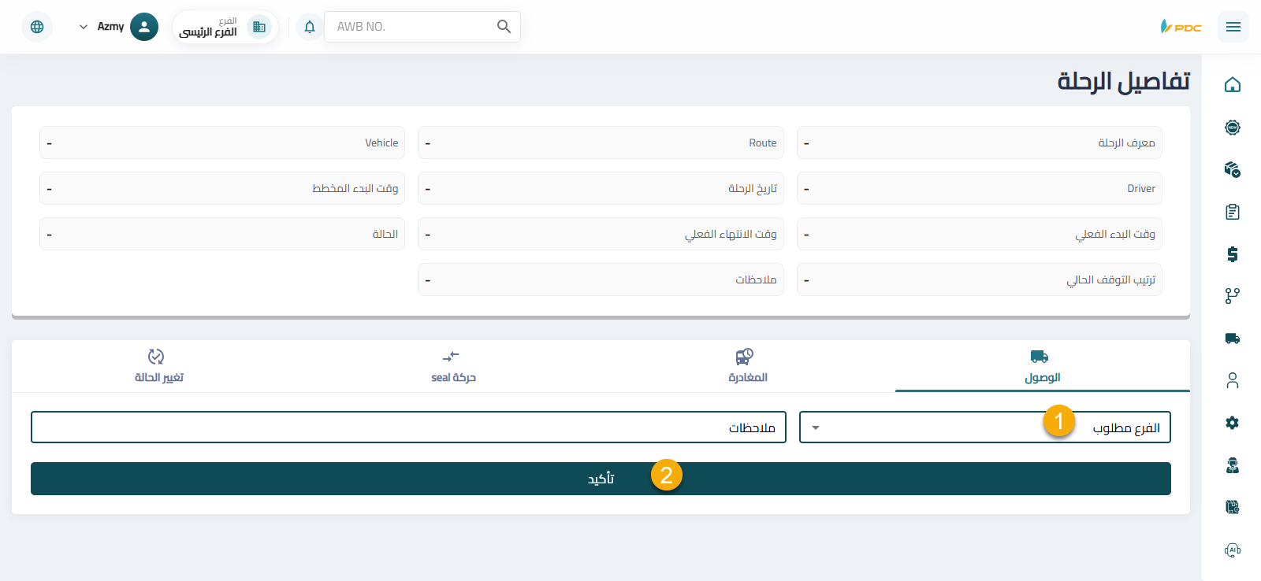Click the NEW badge sidebar icon
The height and width of the screenshot is (581, 1261).
coord(1233,128)
